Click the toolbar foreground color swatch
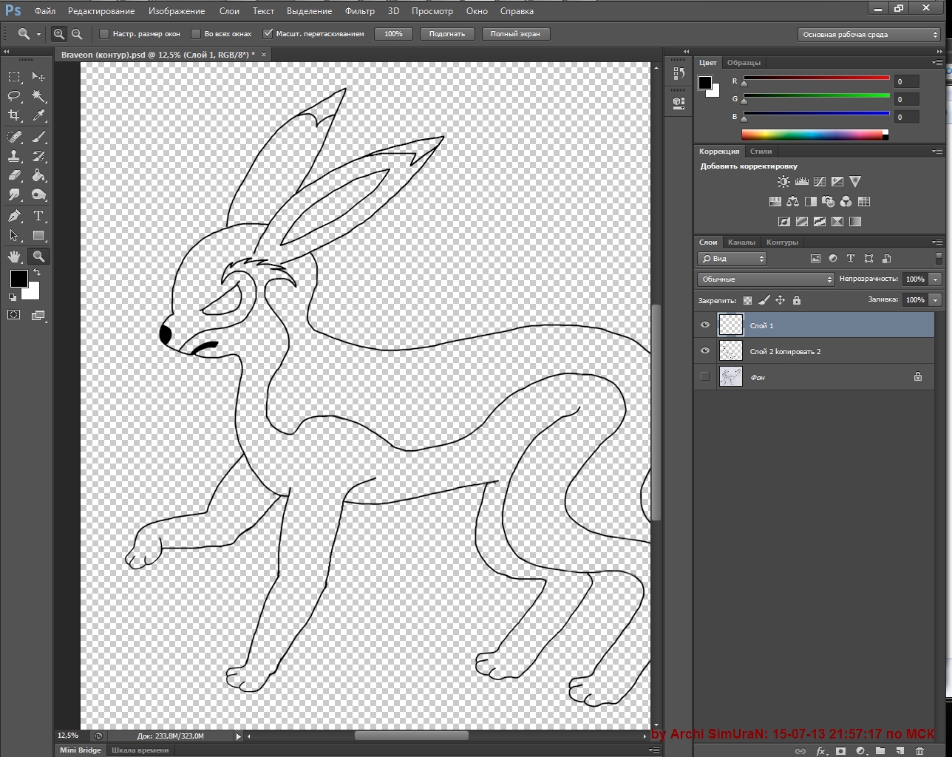The width and height of the screenshot is (952, 757). (x=18, y=279)
